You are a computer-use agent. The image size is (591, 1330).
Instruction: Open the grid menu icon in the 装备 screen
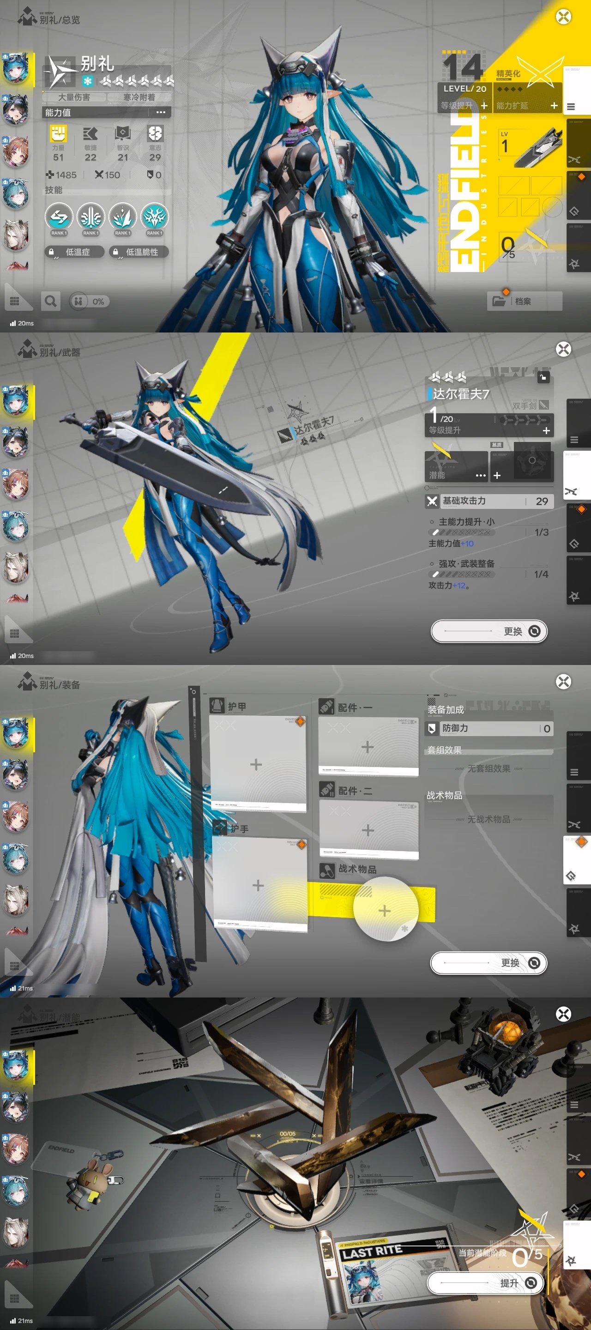(x=14, y=966)
